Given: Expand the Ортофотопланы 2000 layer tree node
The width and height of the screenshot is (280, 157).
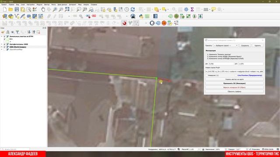Looking at the screenshot, I should click(2, 44).
